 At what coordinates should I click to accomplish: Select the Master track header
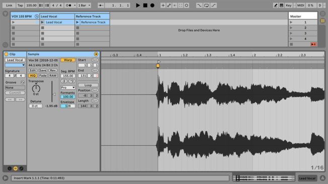point(303,16)
